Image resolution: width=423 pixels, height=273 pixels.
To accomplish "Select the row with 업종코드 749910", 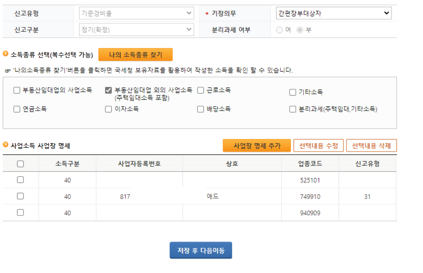I will [x=20, y=196].
